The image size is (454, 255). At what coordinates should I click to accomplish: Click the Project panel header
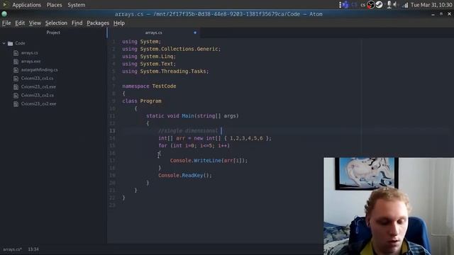[53, 33]
